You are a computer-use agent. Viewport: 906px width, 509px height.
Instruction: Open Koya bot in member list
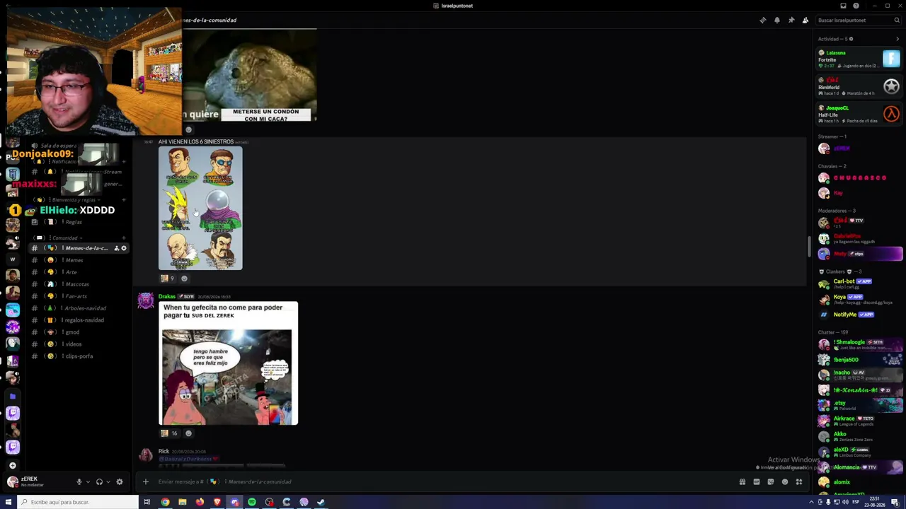coord(859,299)
